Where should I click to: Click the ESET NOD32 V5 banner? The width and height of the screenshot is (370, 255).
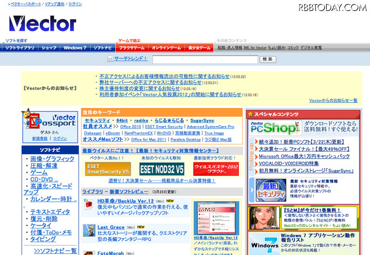coord(162,169)
